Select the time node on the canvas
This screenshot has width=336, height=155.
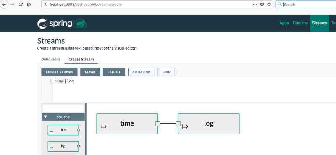pos(127,123)
